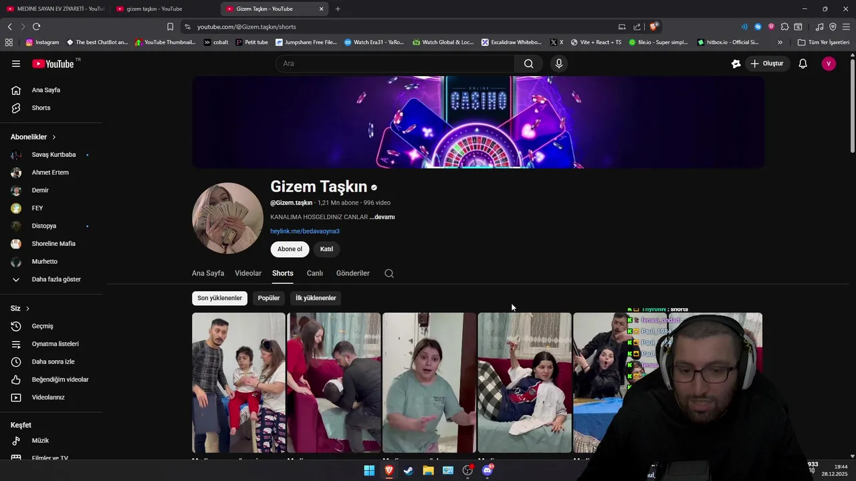Click the sparkle icon left of Oluştur
Viewport: 856px width, 481px height.
[x=736, y=63]
